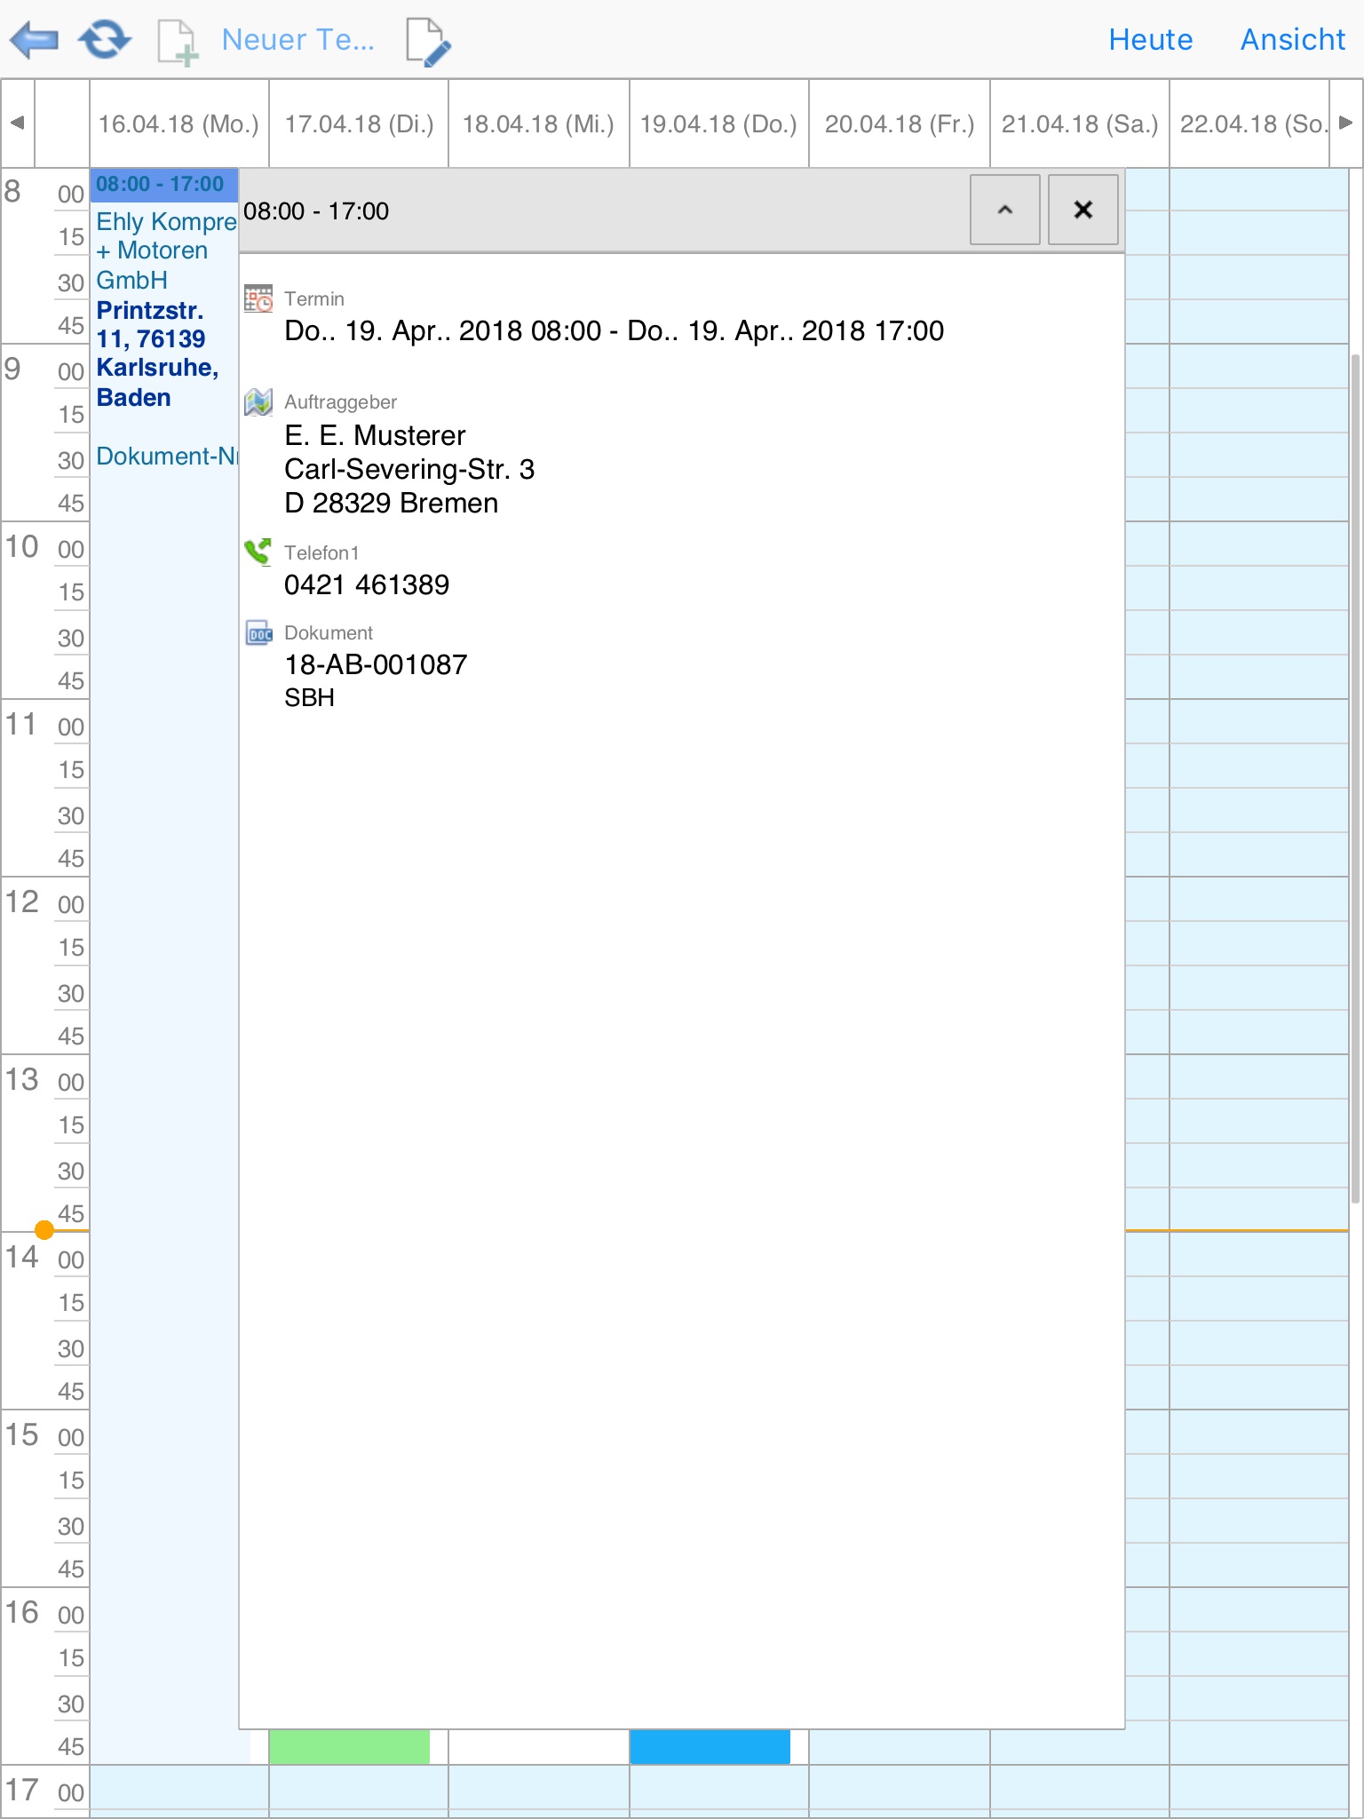Go to previous week arrow
The width and height of the screenshot is (1364, 1819).
(x=17, y=123)
